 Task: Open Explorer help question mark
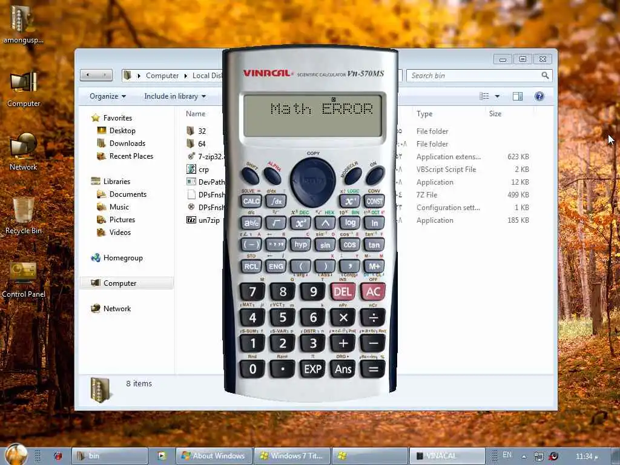(539, 96)
